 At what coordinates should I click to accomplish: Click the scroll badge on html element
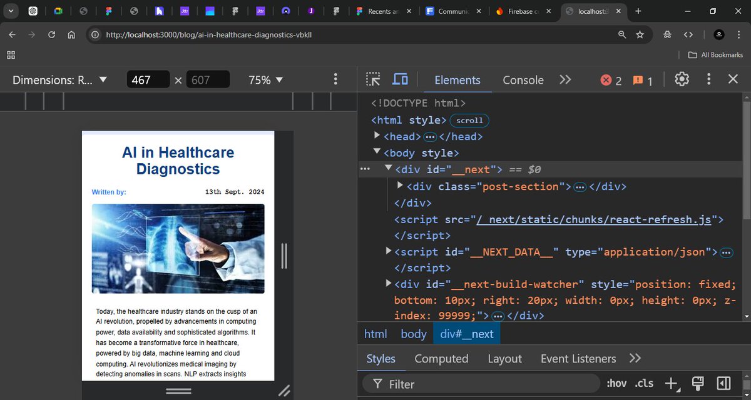pos(469,120)
